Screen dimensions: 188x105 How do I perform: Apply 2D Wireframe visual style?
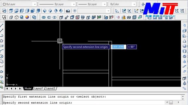point(4,17)
